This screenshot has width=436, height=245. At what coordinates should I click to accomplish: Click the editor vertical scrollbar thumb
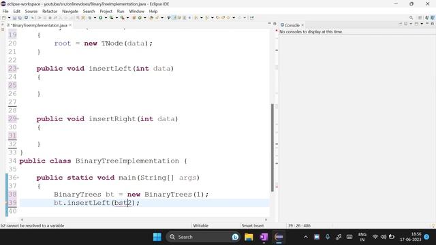[x=272, y=147]
